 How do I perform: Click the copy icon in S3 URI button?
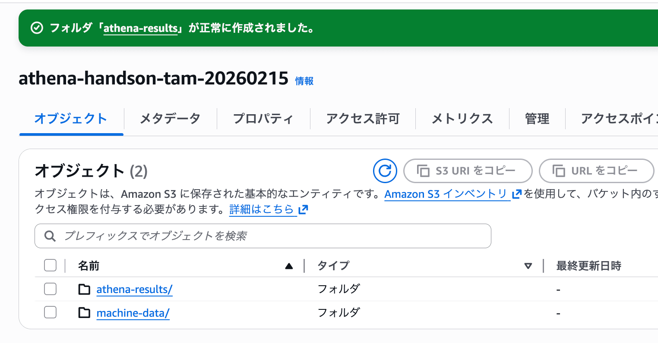coord(423,171)
